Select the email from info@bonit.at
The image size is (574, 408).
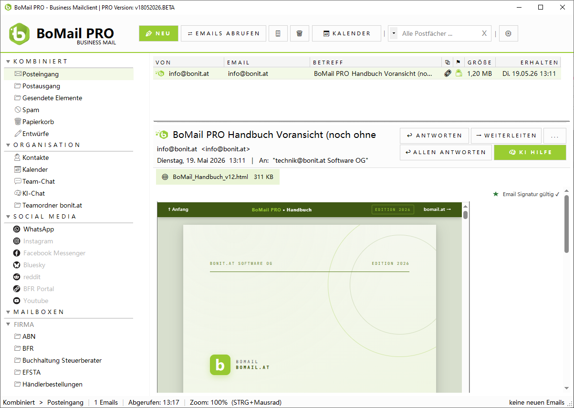pos(357,73)
